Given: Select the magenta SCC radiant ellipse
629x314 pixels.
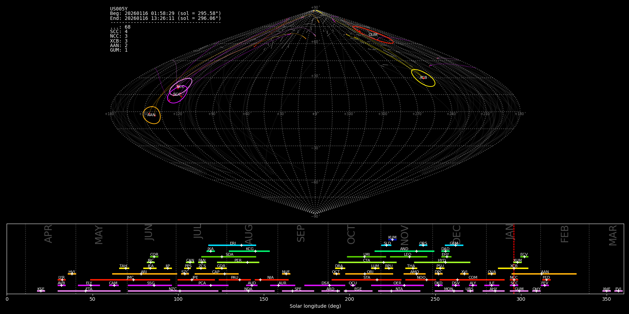Looking at the screenshot, I should [177, 95].
